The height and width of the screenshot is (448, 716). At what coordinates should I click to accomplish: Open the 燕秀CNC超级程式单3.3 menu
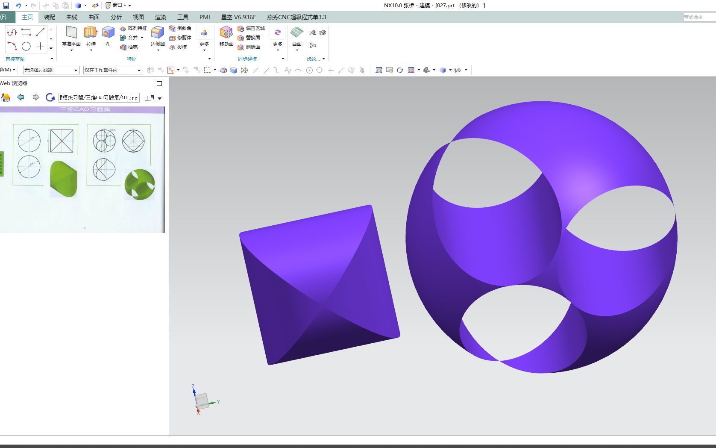[296, 17]
